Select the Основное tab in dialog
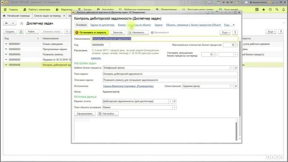The height and width of the screenshot is (162, 288). coord(81,25)
